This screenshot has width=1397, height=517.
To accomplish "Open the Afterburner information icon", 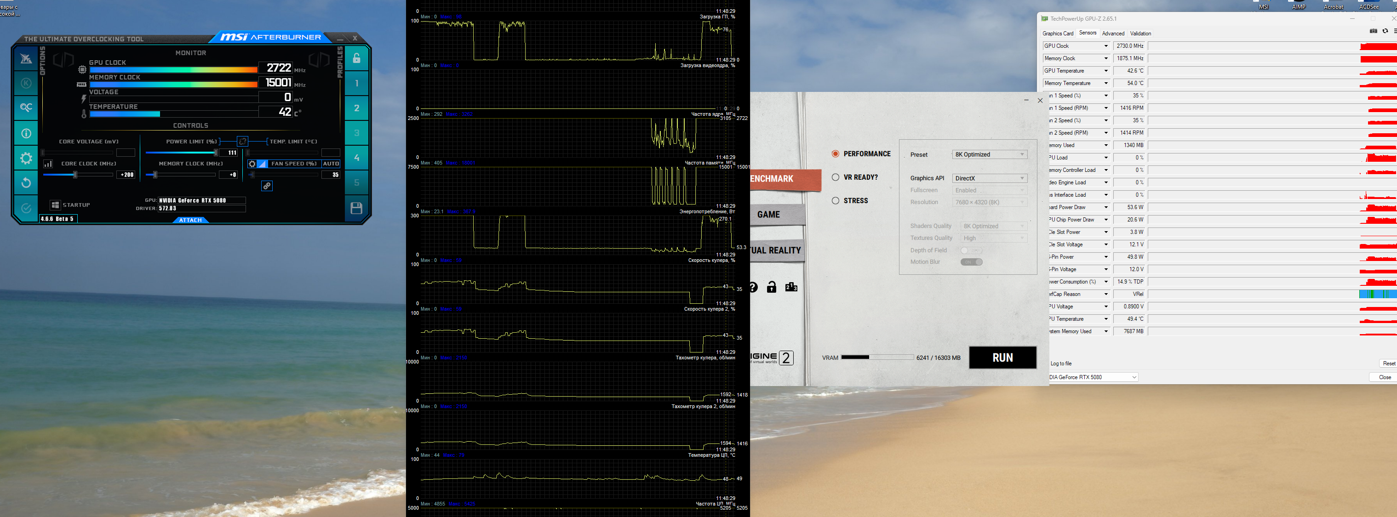I will click(26, 133).
